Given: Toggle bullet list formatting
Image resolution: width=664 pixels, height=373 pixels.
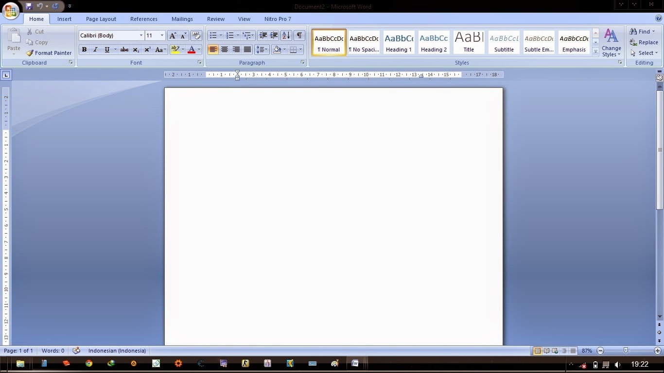Looking at the screenshot, I should click(x=212, y=35).
